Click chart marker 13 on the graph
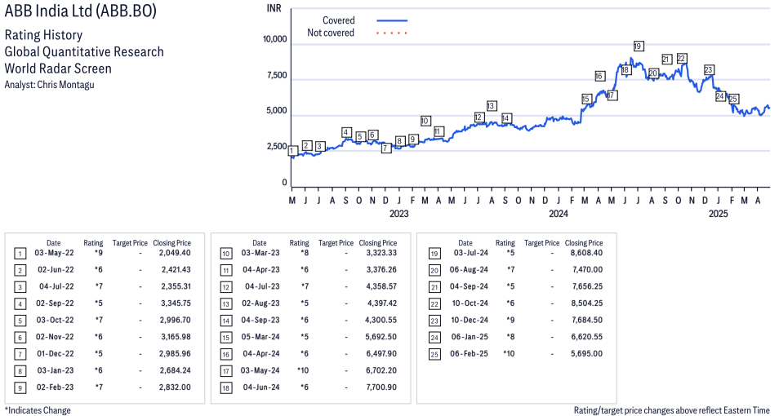The image size is (779, 416). pos(492,106)
